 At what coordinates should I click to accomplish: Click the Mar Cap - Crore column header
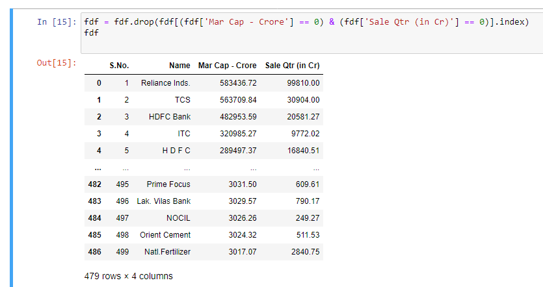pos(227,66)
